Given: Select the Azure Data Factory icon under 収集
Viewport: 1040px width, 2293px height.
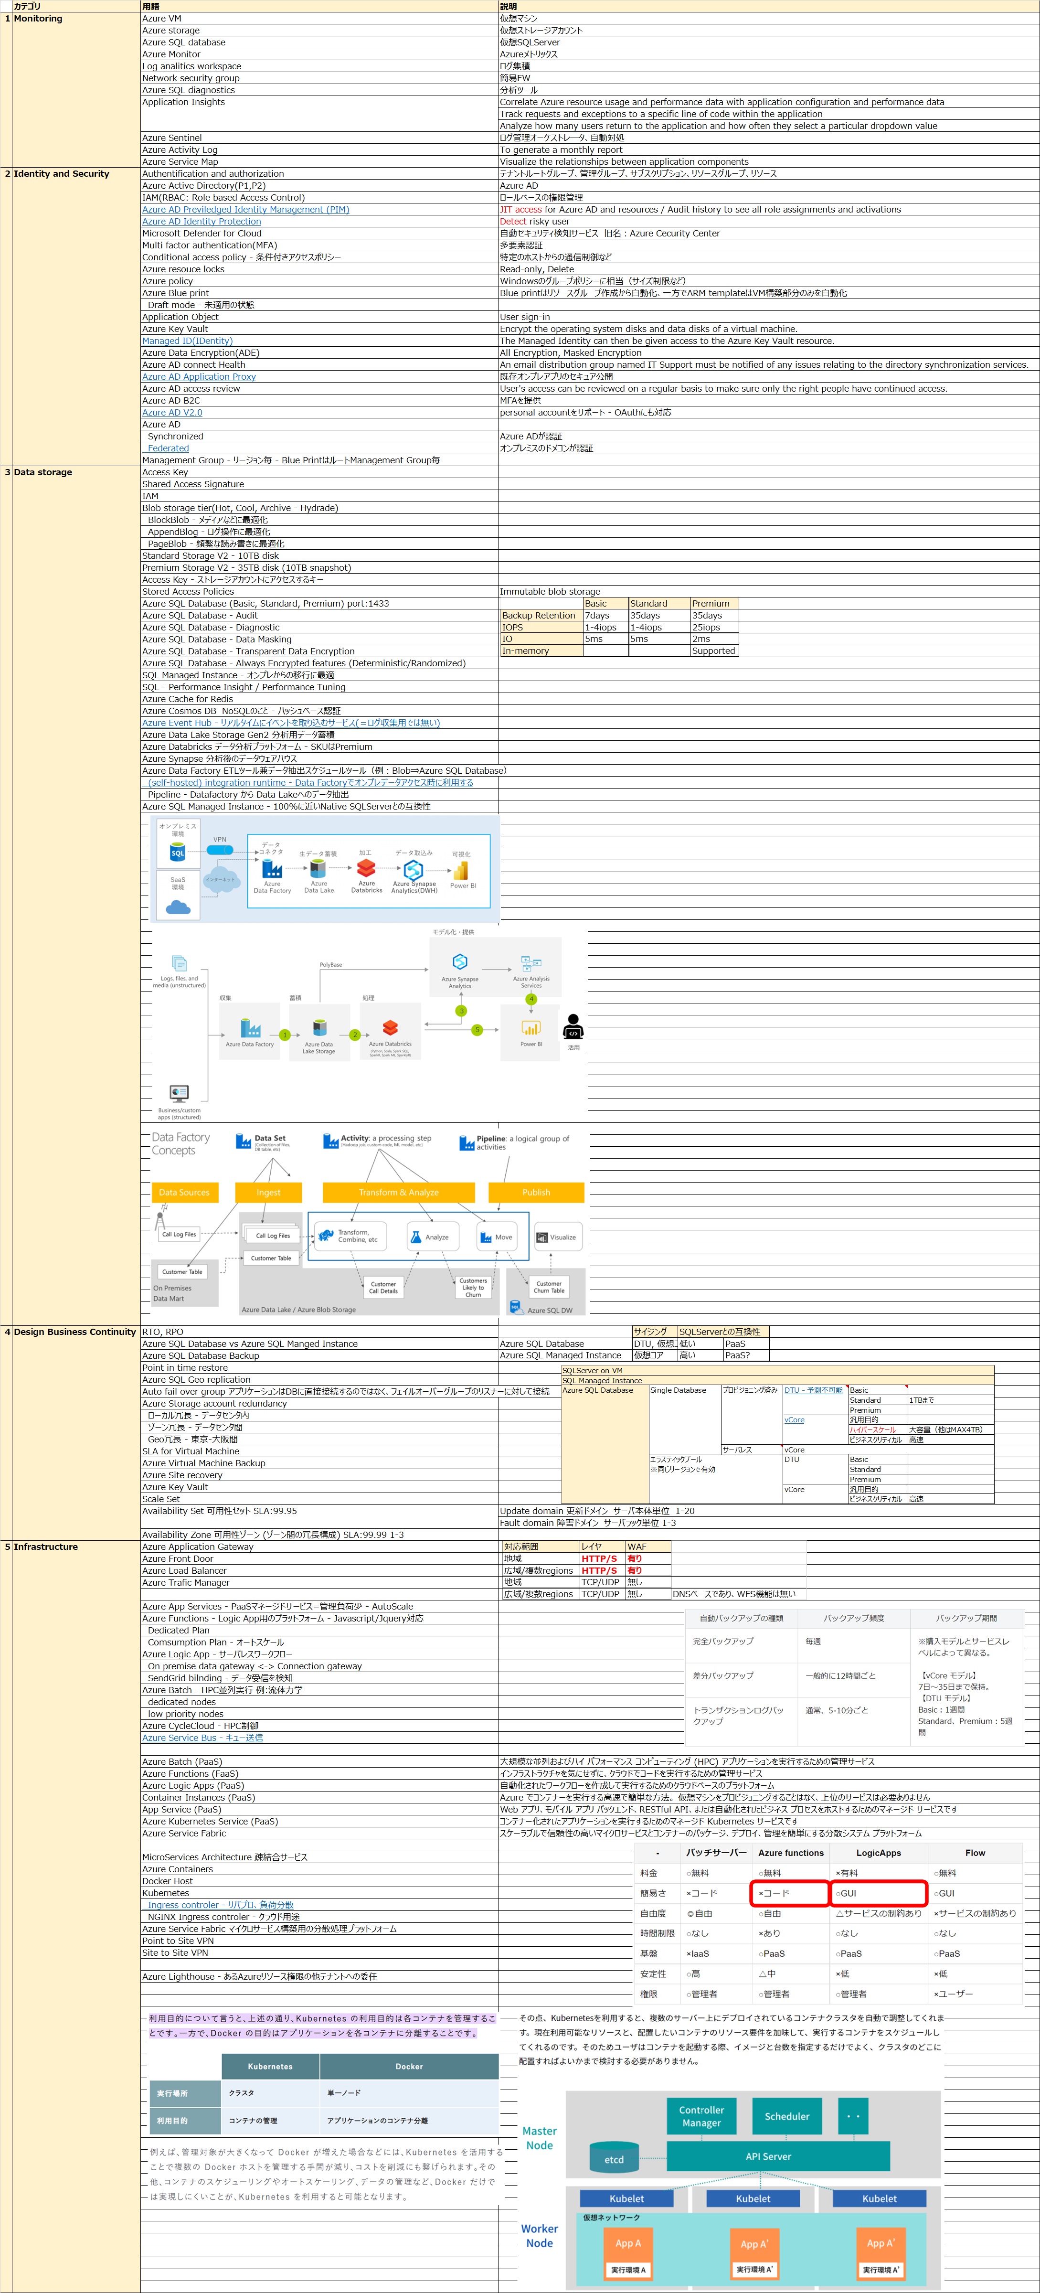Looking at the screenshot, I should [250, 1028].
